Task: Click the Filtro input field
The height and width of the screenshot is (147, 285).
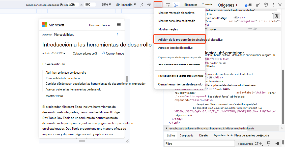Action: [199, 143]
